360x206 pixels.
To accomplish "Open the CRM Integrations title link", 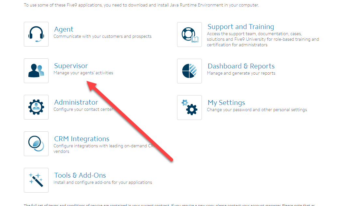I will coord(82,139).
